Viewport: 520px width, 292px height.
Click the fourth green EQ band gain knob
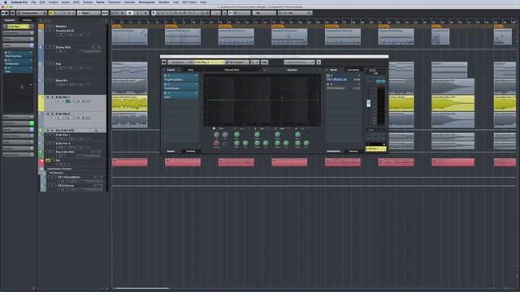point(297,135)
